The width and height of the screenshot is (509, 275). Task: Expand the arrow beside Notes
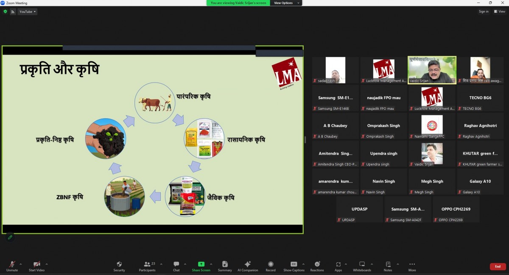(x=397, y=264)
